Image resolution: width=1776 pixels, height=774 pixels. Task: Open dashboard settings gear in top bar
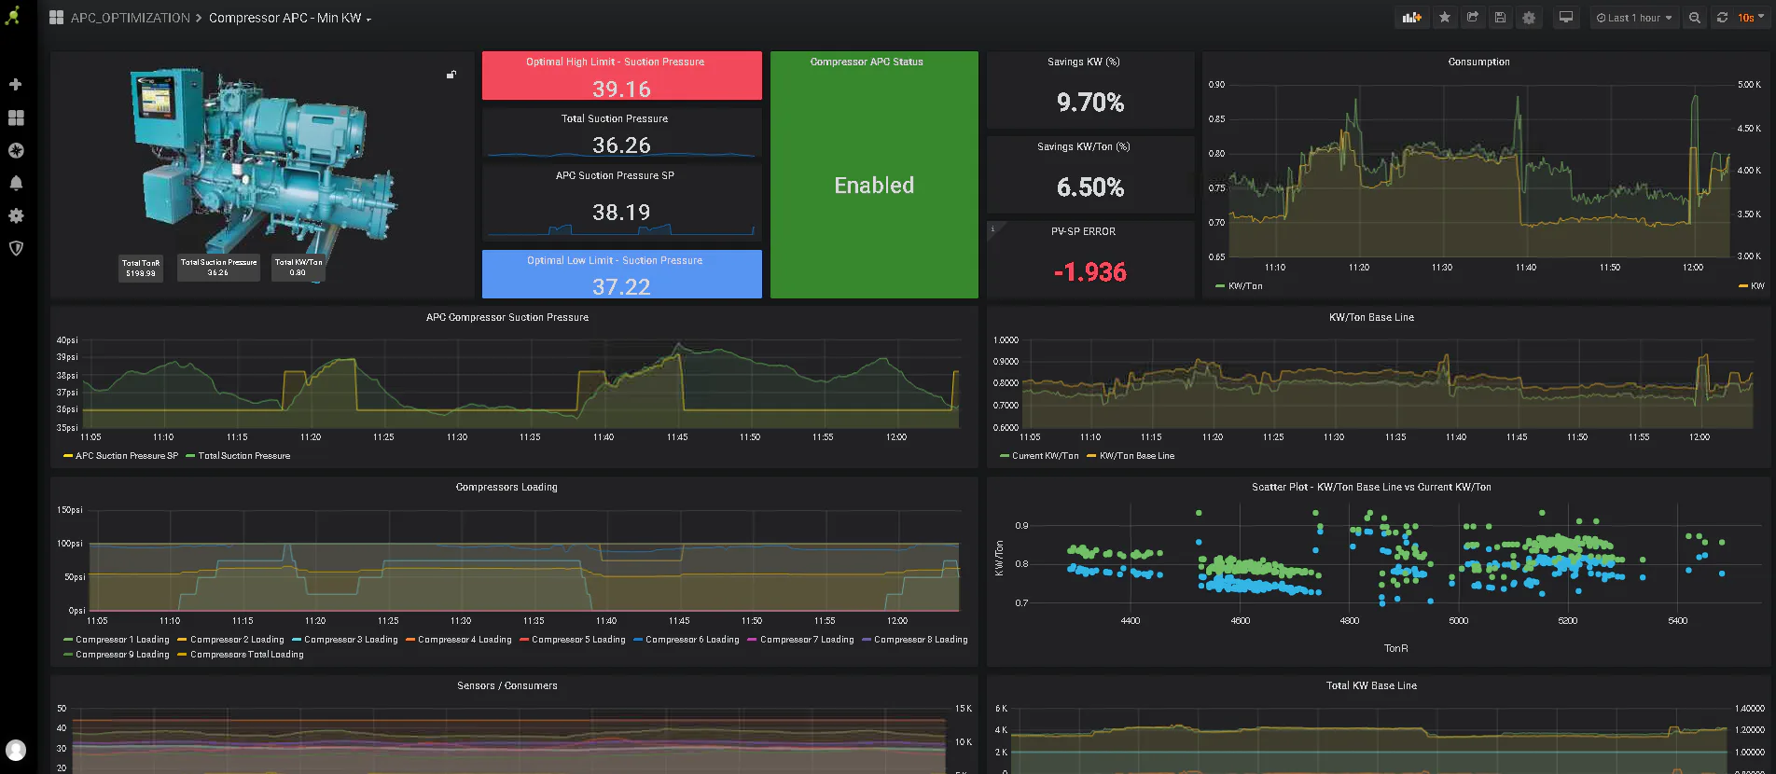(x=1529, y=18)
